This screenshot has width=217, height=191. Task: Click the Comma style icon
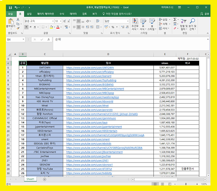(117, 27)
